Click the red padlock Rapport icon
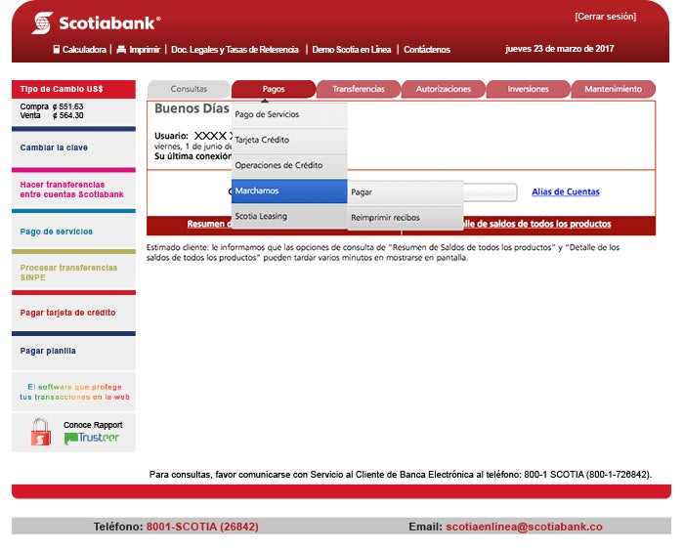 coord(40,432)
